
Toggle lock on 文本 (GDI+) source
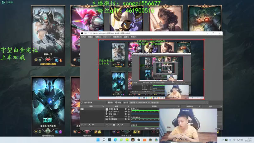(129, 114)
